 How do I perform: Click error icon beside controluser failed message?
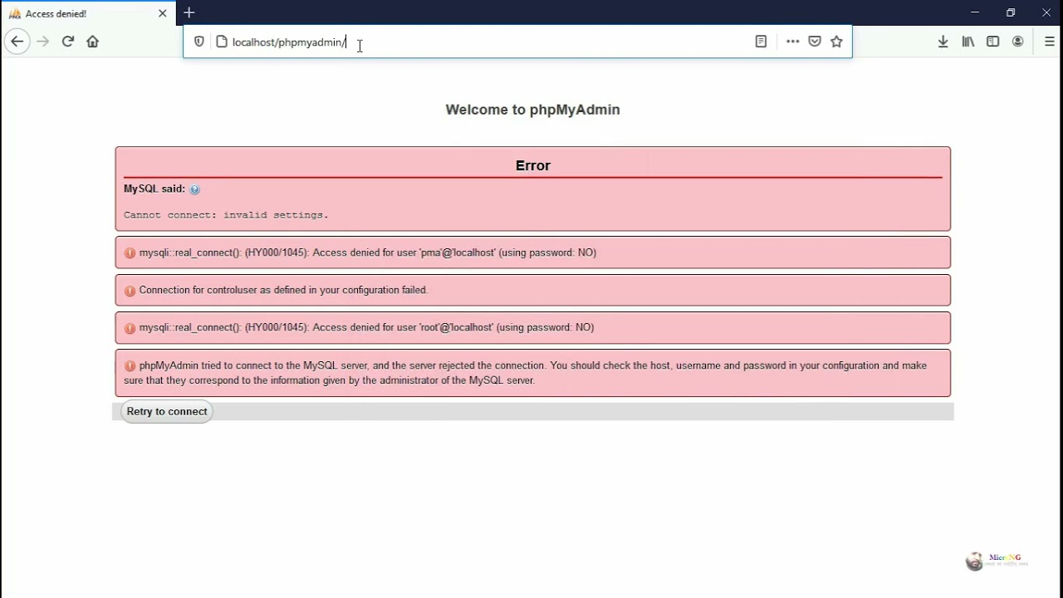point(130,291)
